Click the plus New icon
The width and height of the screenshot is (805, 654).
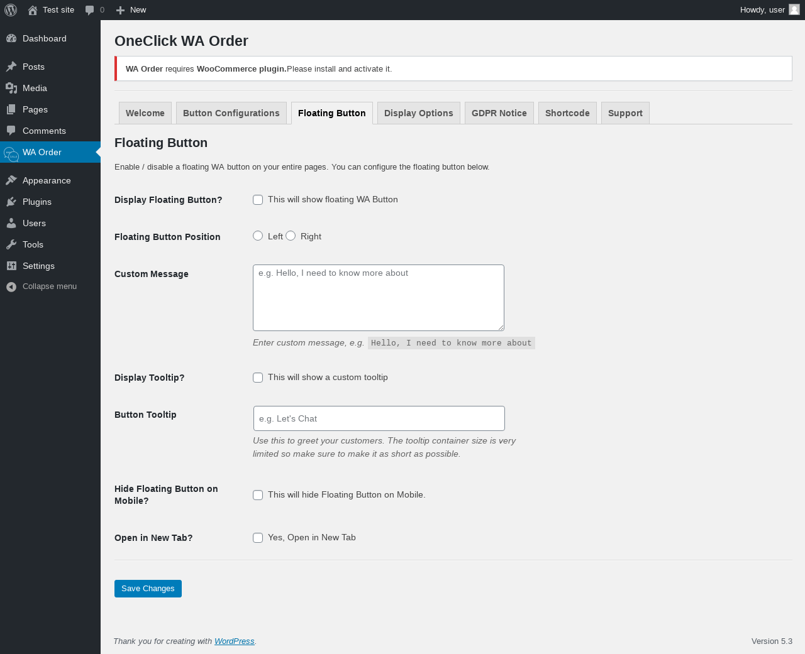[120, 10]
